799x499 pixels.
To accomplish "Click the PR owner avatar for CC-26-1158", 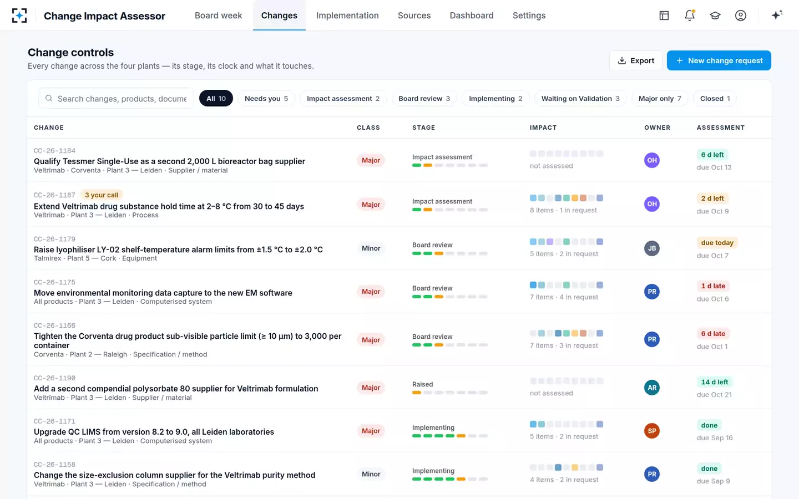I will (x=652, y=474).
